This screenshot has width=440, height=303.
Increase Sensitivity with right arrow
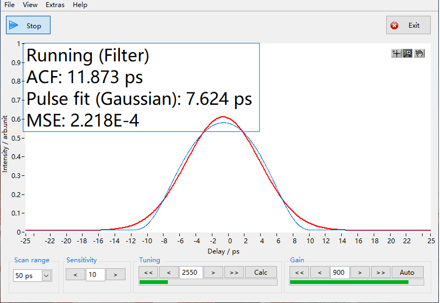(115, 275)
